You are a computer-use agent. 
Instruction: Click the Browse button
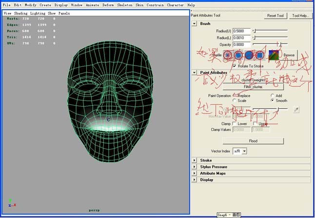pos(289,55)
